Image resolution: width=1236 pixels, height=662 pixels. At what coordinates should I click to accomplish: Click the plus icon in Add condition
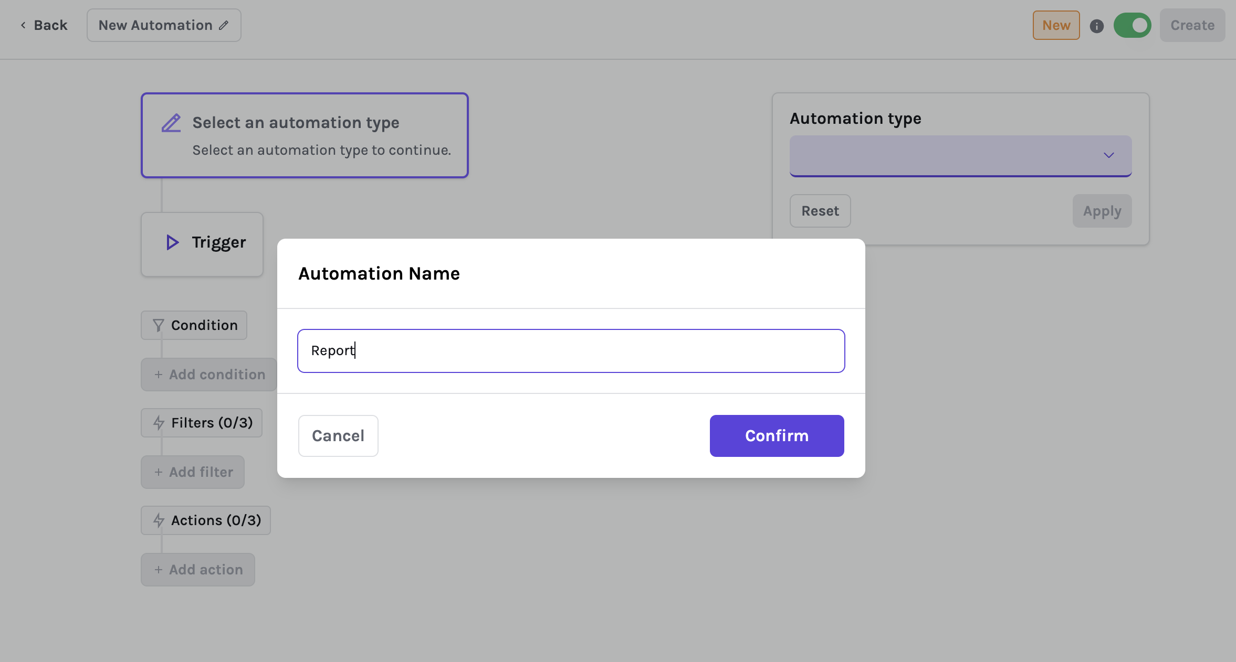point(158,375)
